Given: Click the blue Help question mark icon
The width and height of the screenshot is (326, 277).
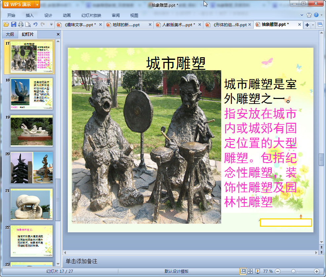Looking at the screenshot, I should (x=316, y=15).
